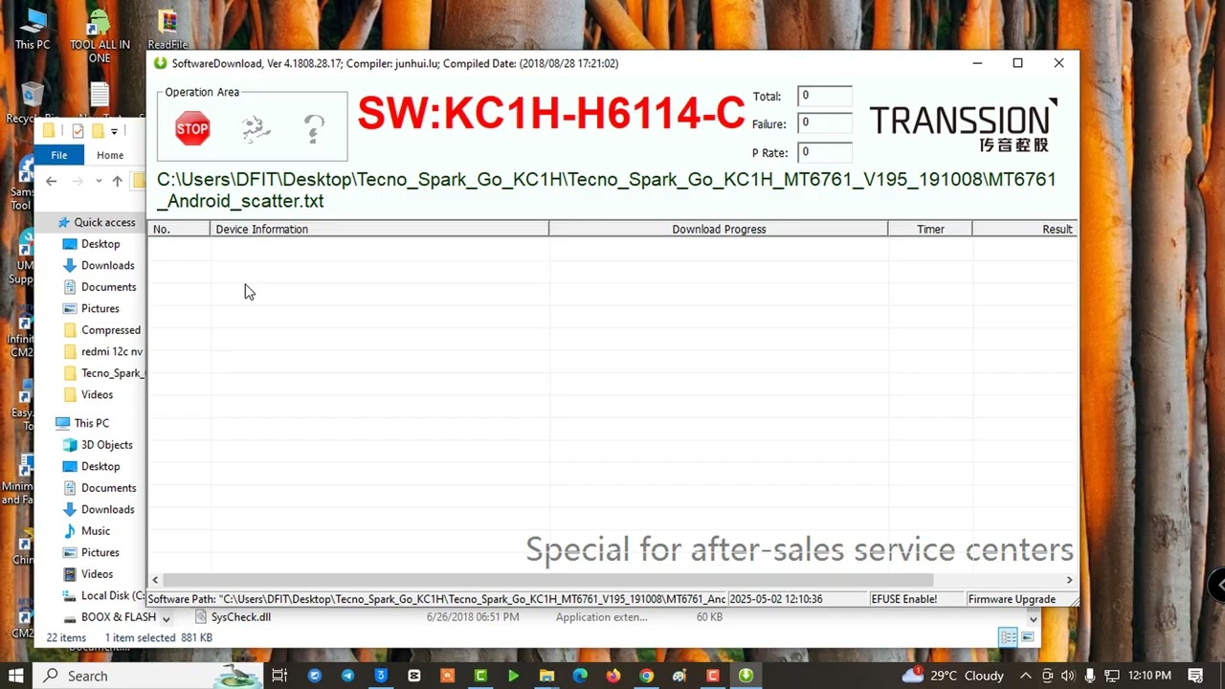Viewport: 1225px width, 689px height.
Task: Click the Failure count field
Action: click(x=825, y=122)
